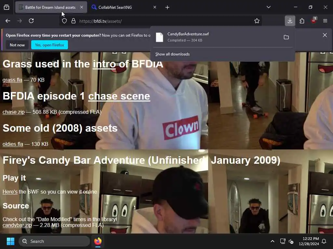Bookmark this page with the star icon

pyautogui.click(x=257, y=21)
